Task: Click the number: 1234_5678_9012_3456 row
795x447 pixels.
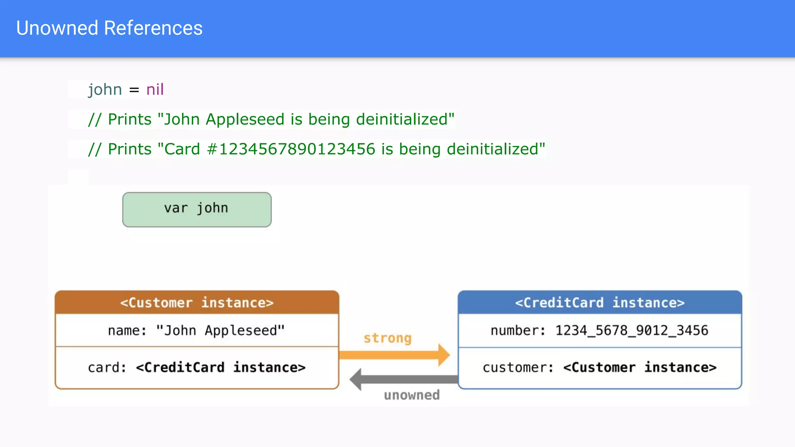Action: tap(600, 330)
